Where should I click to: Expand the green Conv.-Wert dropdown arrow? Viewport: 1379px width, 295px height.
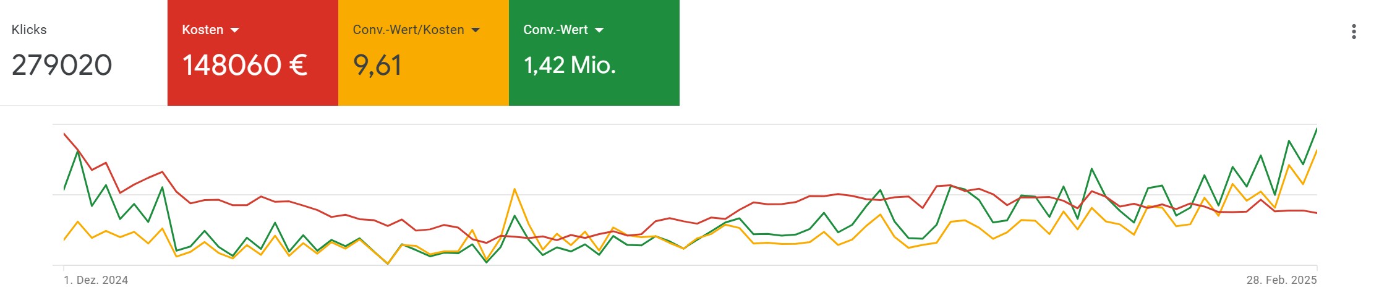click(x=599, y=30)
